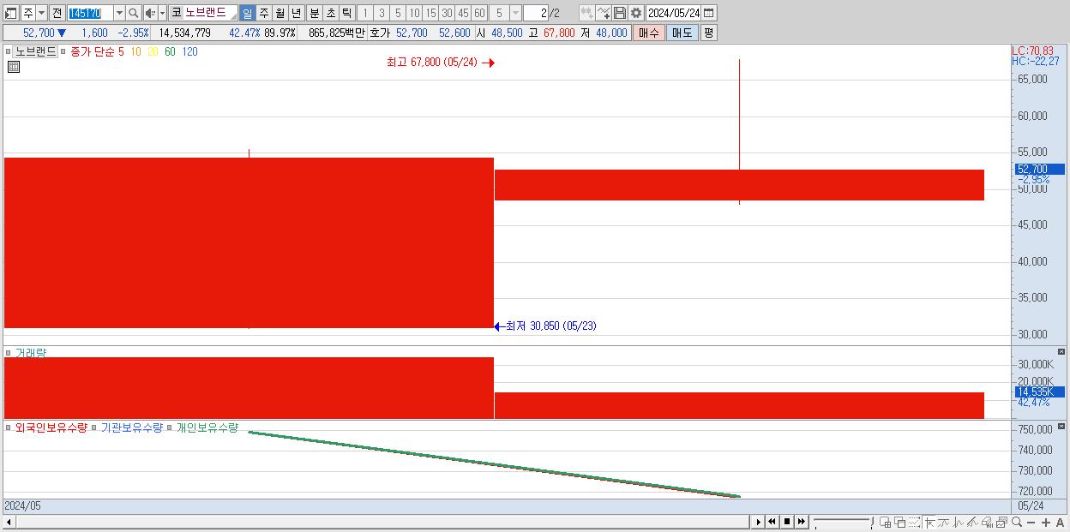
Task: Click the chart layout icon at the toolbar's left
Action: [12, 13]
